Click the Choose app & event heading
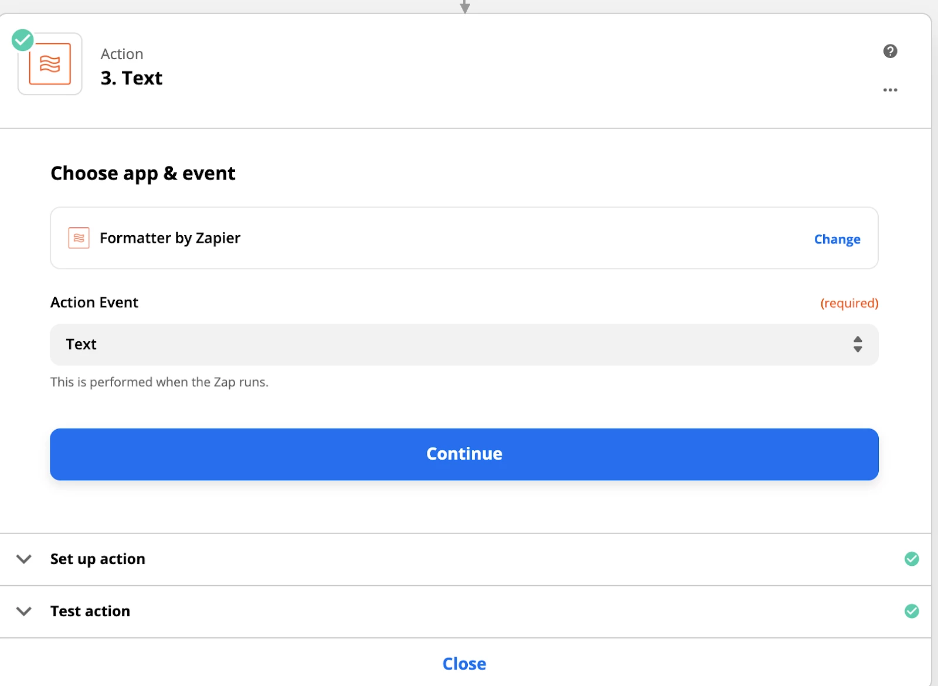The image size is (938, 686). 143,174
